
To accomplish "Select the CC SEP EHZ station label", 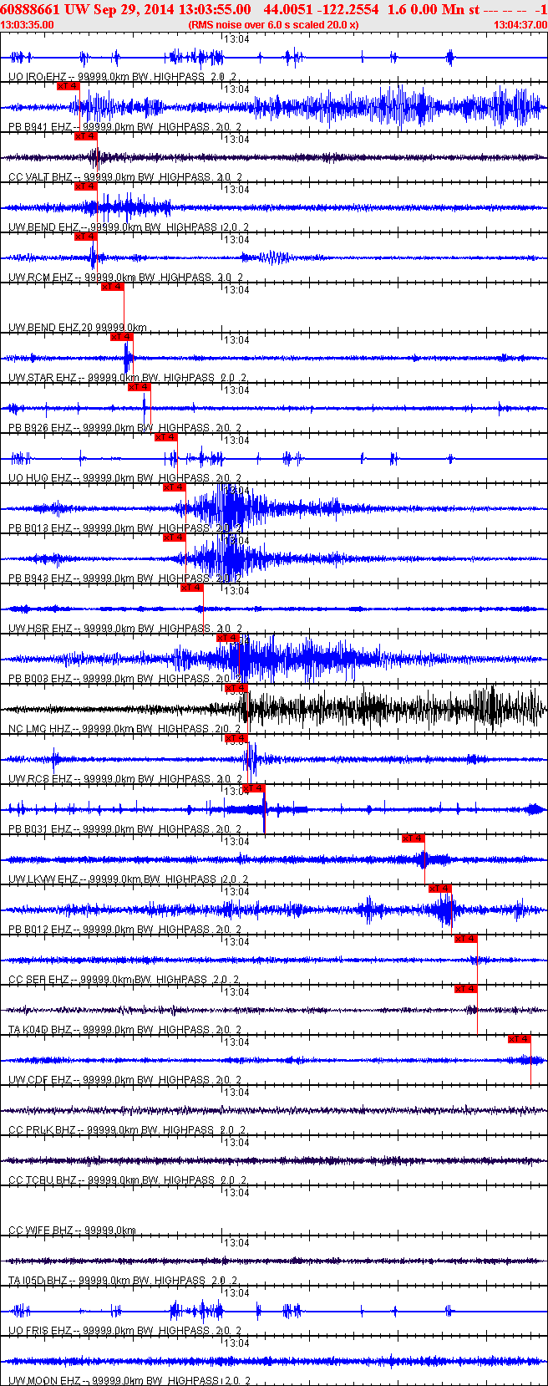I will [x=124, y=980].
